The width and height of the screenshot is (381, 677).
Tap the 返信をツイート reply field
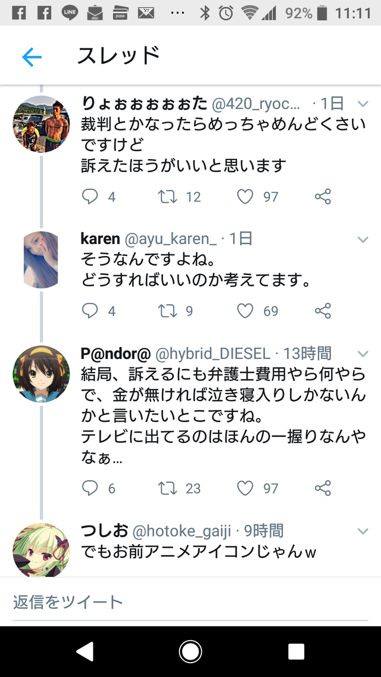point(190,601)
